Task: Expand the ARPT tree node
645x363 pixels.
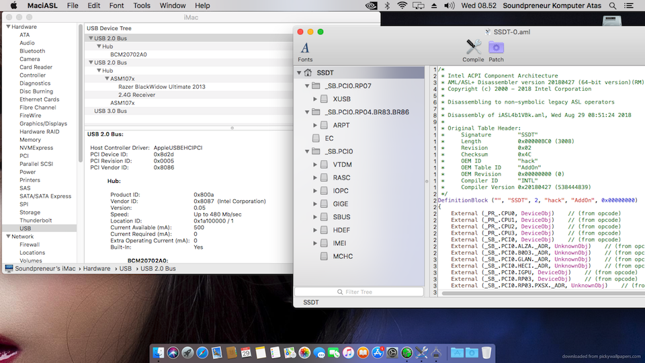Action: (x=315, y=125)
